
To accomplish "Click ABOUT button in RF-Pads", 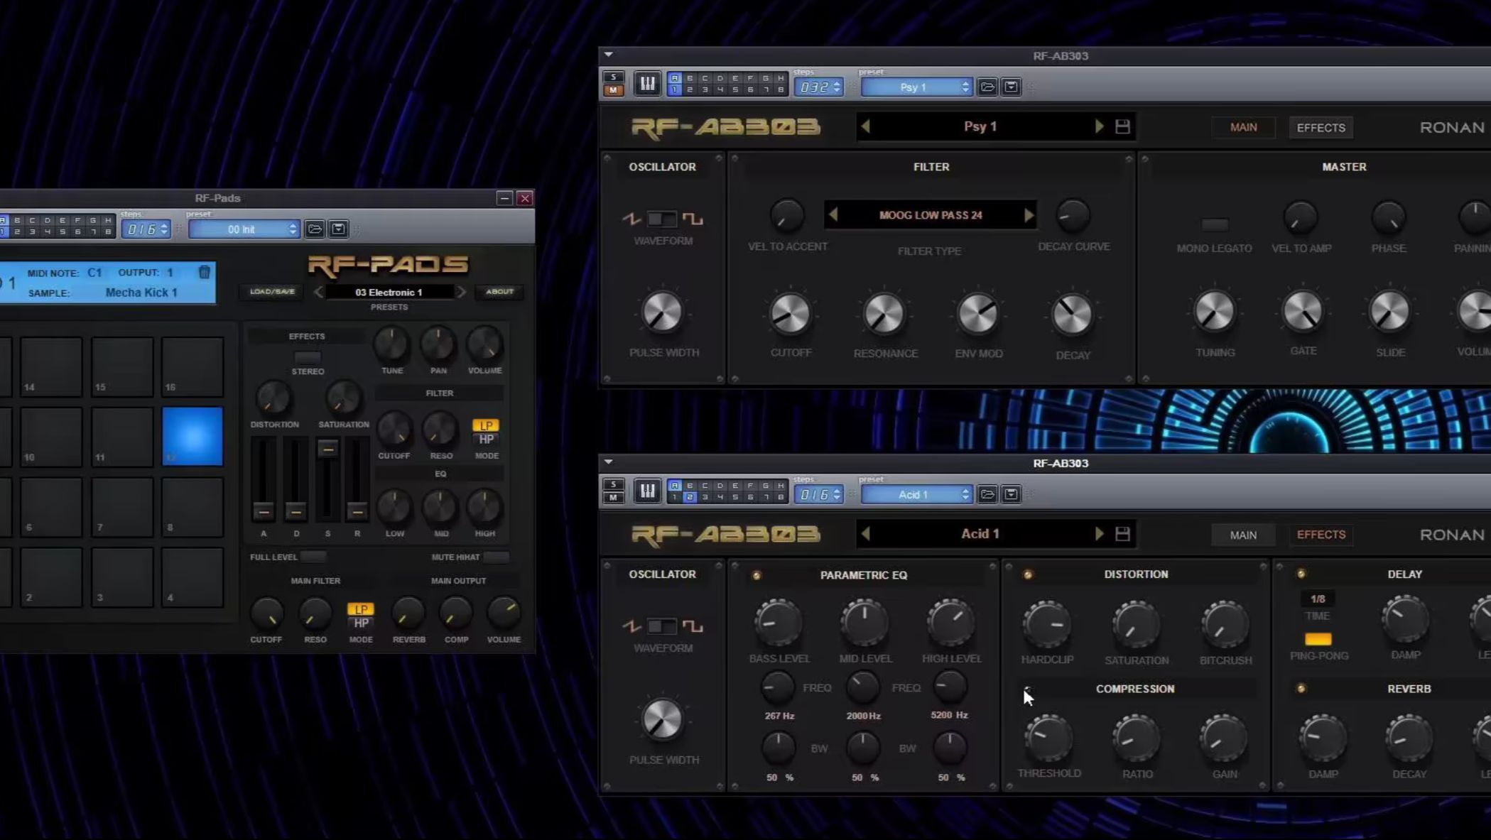I will tap(499, 292).
